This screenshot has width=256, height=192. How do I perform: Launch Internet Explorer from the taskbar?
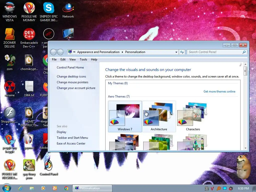click(20, 188)
